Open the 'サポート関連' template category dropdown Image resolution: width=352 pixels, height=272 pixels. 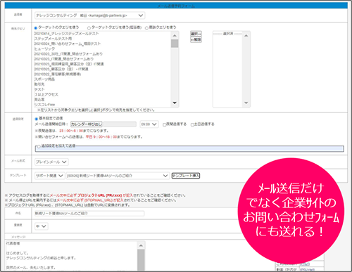click(x=49, y=176)
